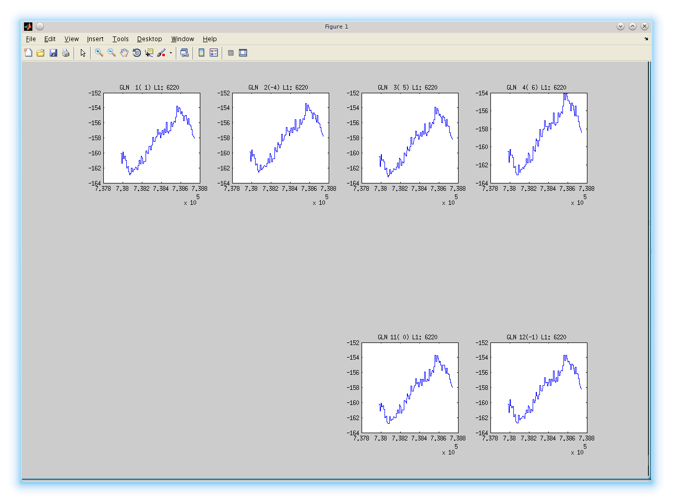
Task: Activate the Zoom Out magnifier tool
Action: coord(111,53)
